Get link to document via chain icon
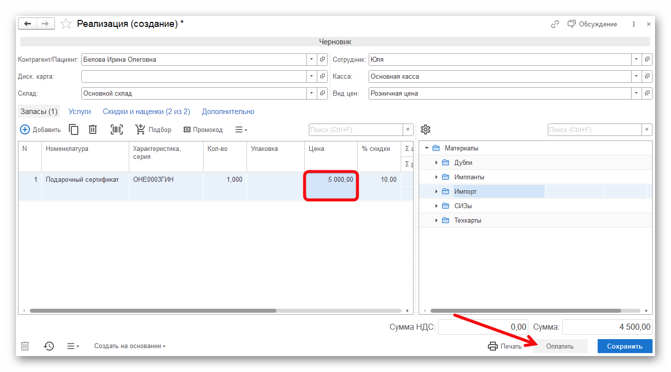 click(x=555, y=24)
